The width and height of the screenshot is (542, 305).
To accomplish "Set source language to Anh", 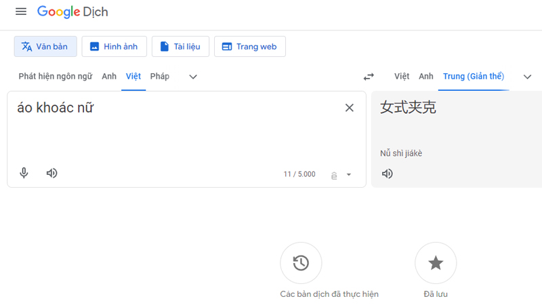I will click(109, 77).
